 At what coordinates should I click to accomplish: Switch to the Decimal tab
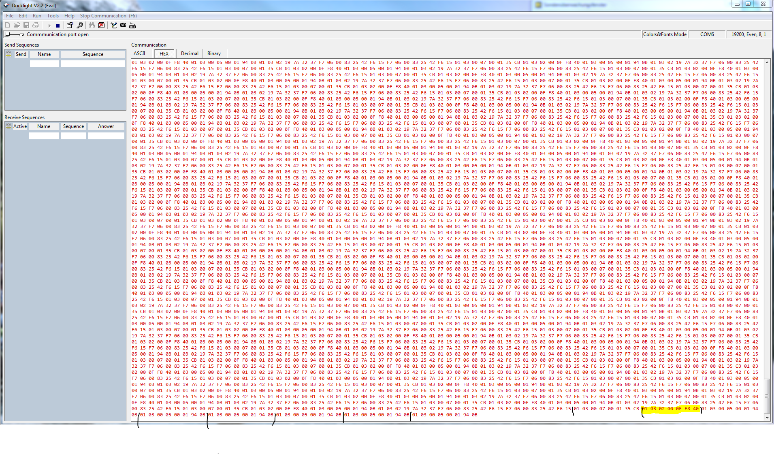pyautogui.click(x=190, y=53)
